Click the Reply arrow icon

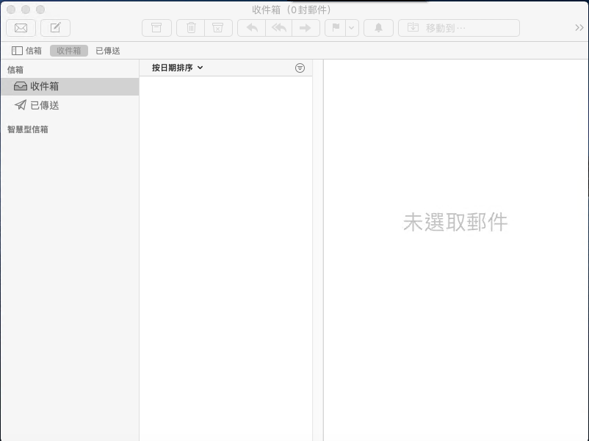(x=252, y=28)
